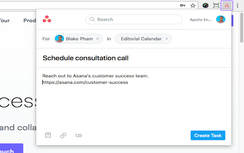
Task: Click the page vertical scrollbar
Action: (242, 28)
